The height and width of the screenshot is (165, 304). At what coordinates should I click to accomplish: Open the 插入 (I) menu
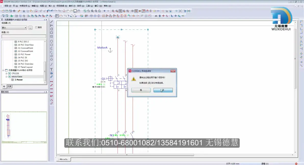pos(52,6)
